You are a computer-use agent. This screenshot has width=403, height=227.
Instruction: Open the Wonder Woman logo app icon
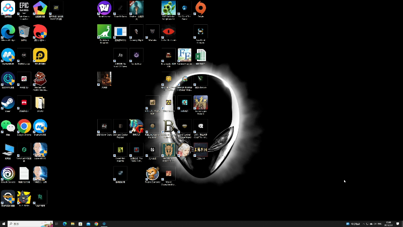tap(8, 197)
